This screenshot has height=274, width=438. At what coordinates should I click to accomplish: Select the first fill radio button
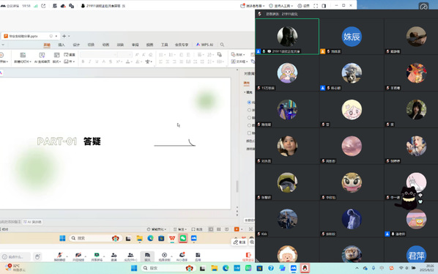(249, 103)
